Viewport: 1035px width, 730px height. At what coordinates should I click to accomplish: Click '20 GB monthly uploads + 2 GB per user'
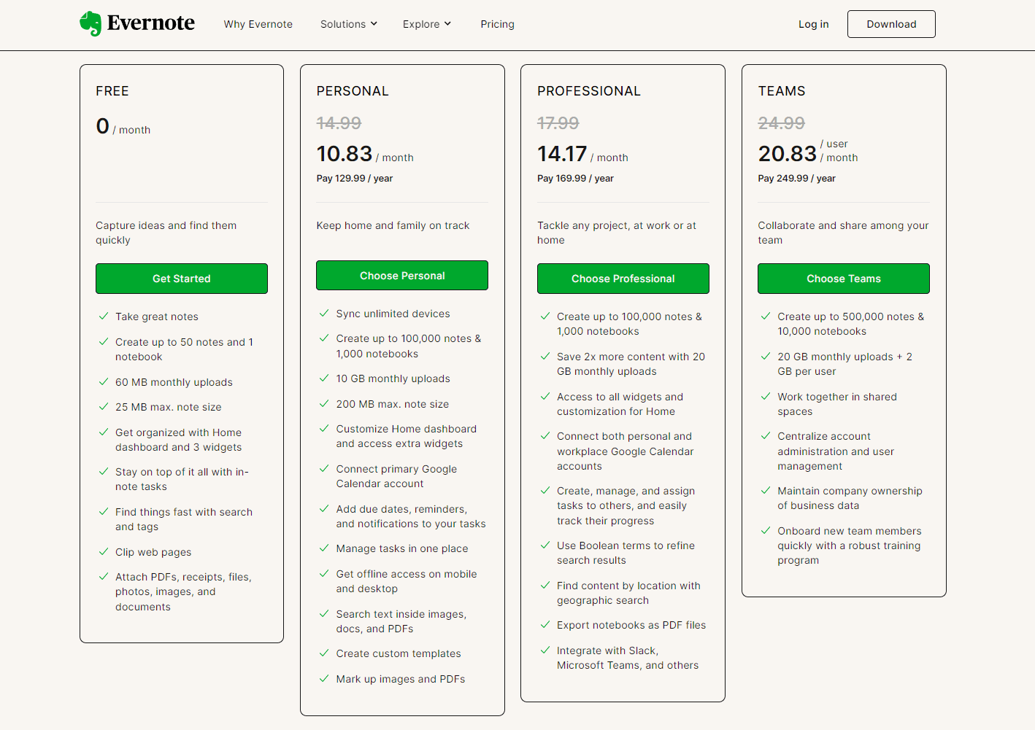click(844, 364)
